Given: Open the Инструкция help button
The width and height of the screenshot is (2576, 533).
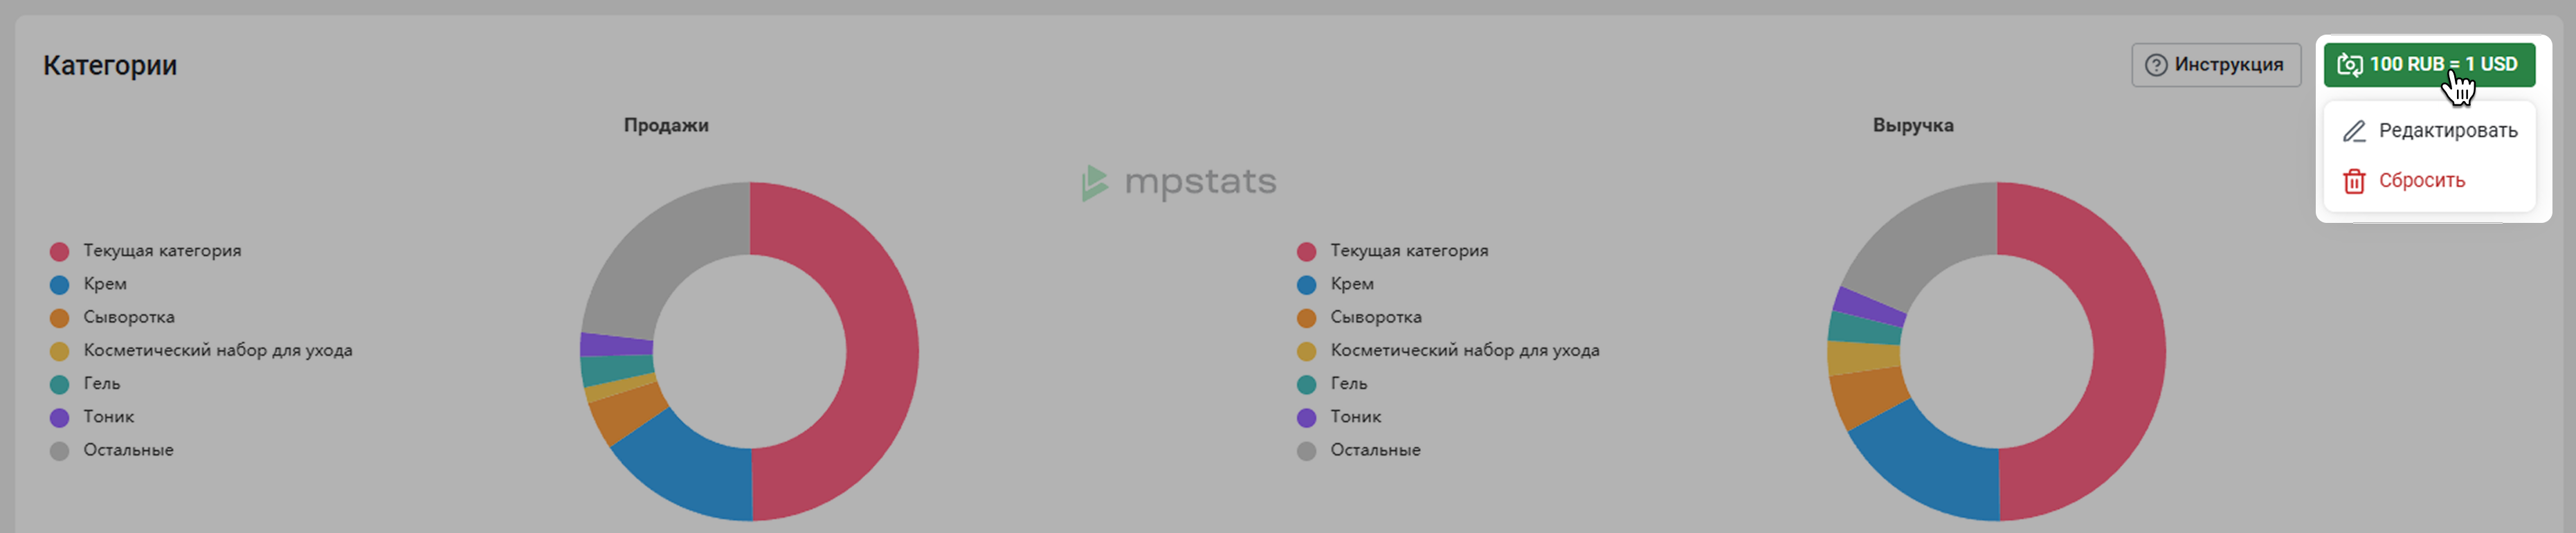Looking at the screenshot, I should (x=2216, y=65).
